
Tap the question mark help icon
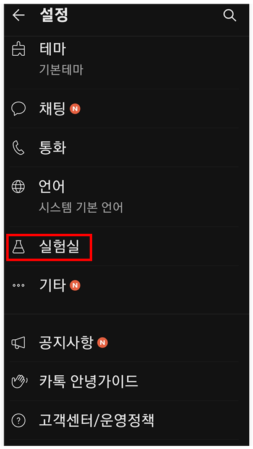pyautogui.click(x=19, y=420)
